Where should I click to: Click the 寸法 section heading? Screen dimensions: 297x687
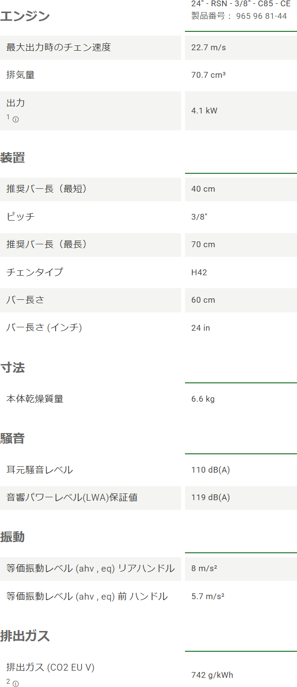[x=13, y=368]
